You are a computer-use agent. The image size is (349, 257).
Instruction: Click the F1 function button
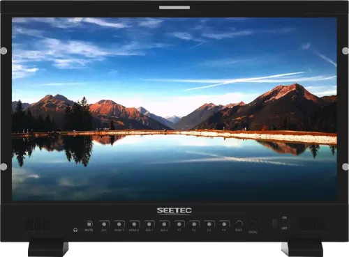coord(179,224)
